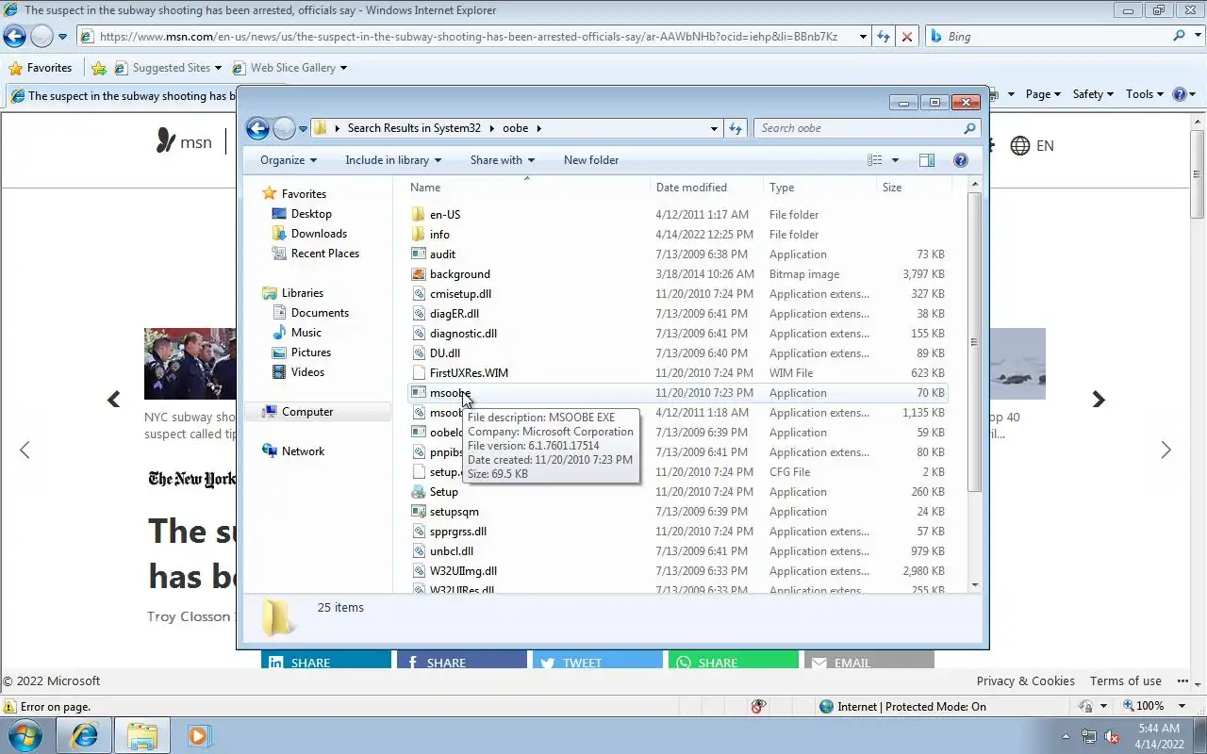Click the IE Refresh icon in address bar
1207x754 pixels.
click(884, 37)
